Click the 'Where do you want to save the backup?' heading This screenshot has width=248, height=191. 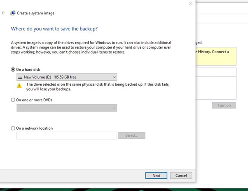[54, 29]
